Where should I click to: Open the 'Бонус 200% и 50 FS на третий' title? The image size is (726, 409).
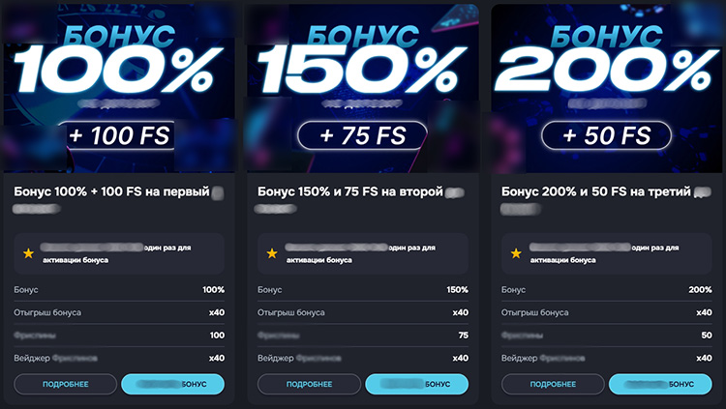592,192
